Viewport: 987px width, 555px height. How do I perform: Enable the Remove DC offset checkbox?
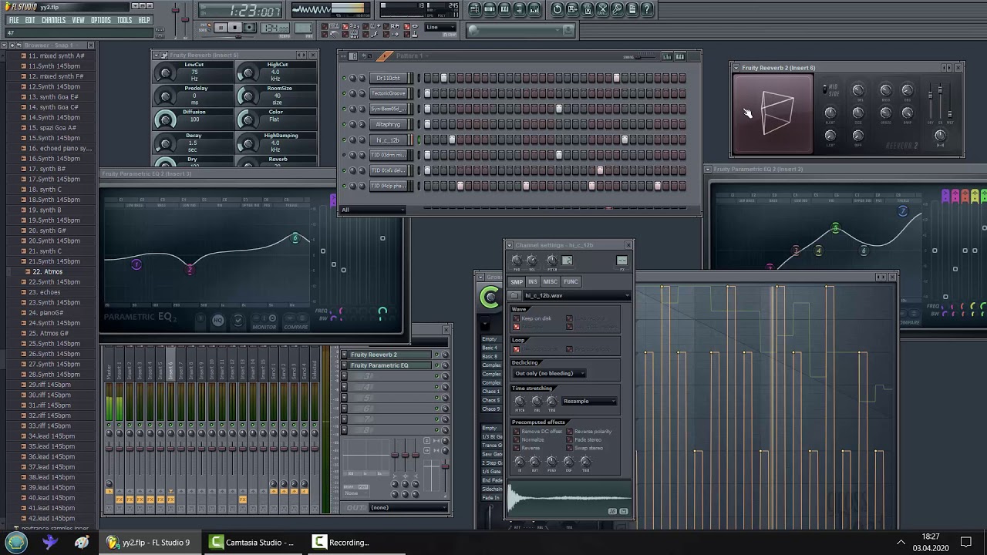pos(517,432)
